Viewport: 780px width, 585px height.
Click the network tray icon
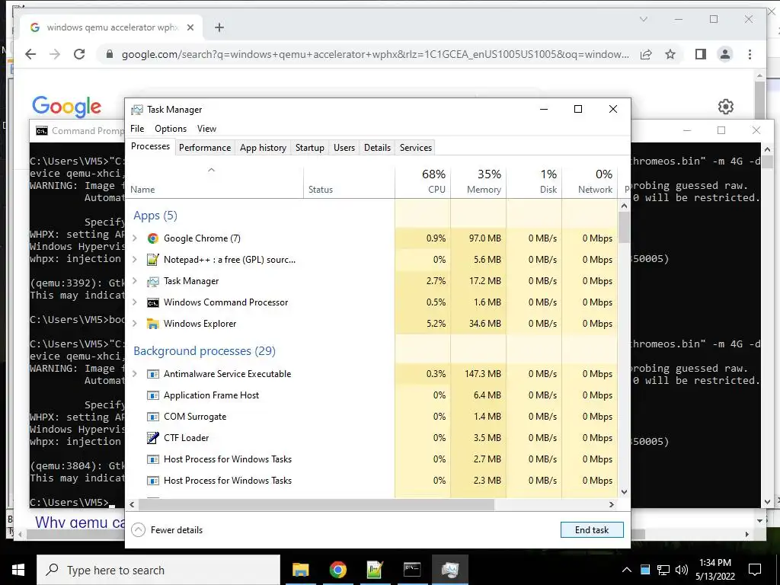663,570
